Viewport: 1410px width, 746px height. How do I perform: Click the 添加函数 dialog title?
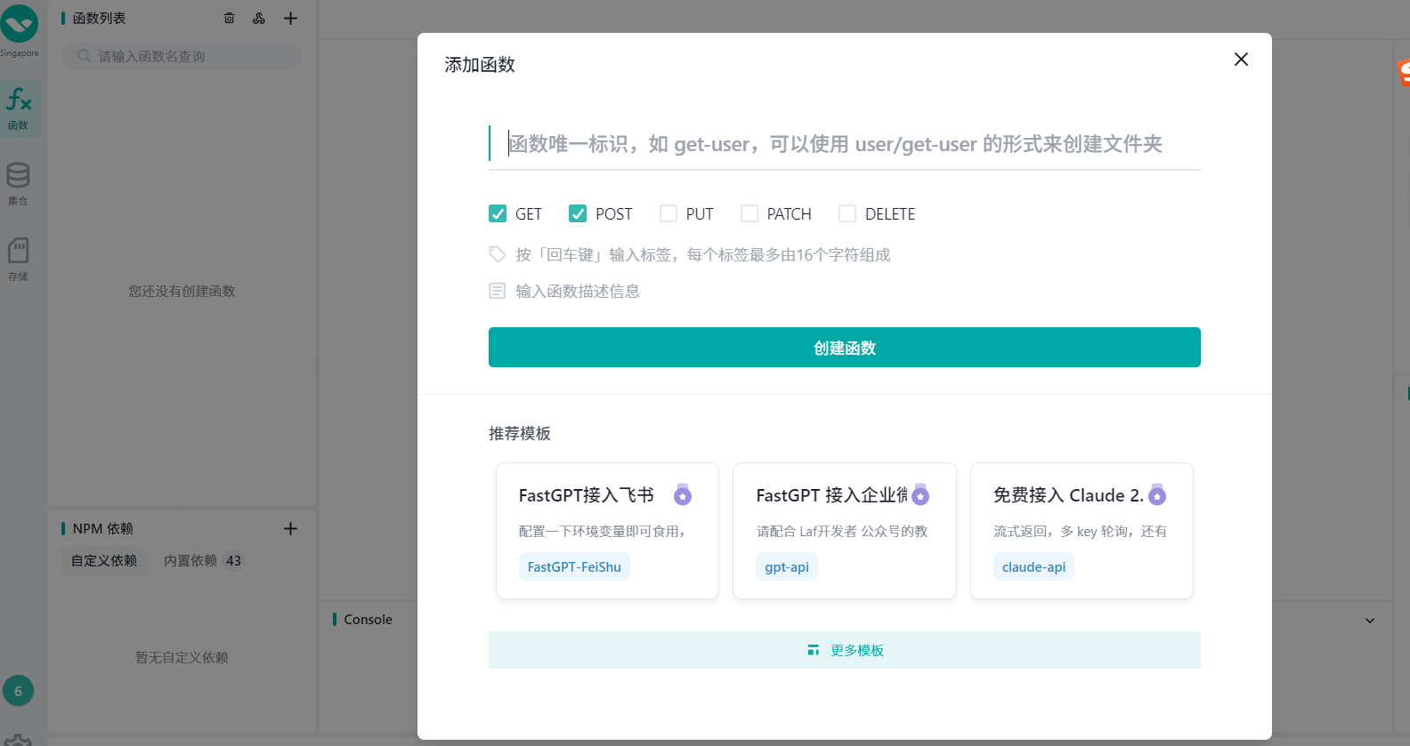(x=480, y=65)
